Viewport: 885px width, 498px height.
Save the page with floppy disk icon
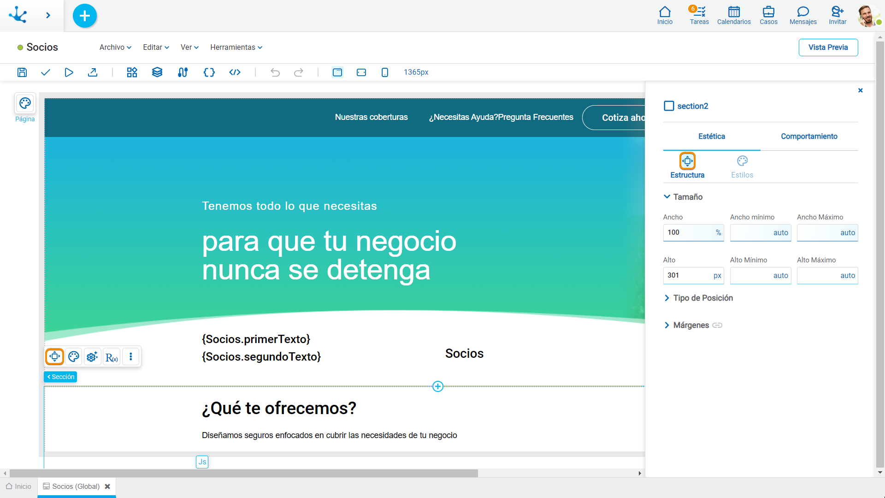coord(22,72)
